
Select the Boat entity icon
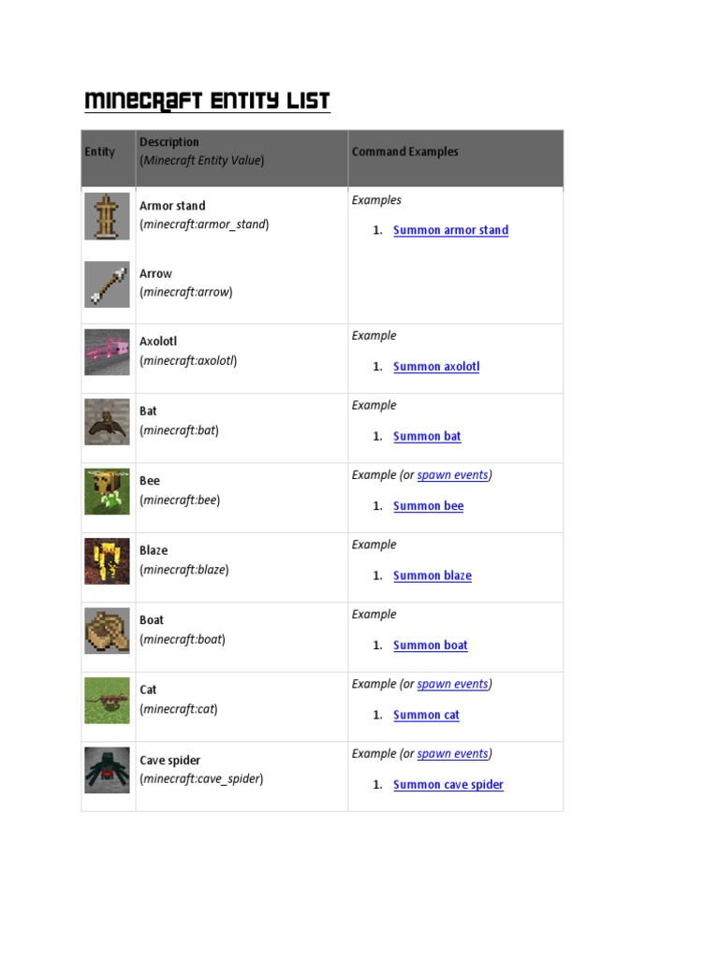click(107, 631)
